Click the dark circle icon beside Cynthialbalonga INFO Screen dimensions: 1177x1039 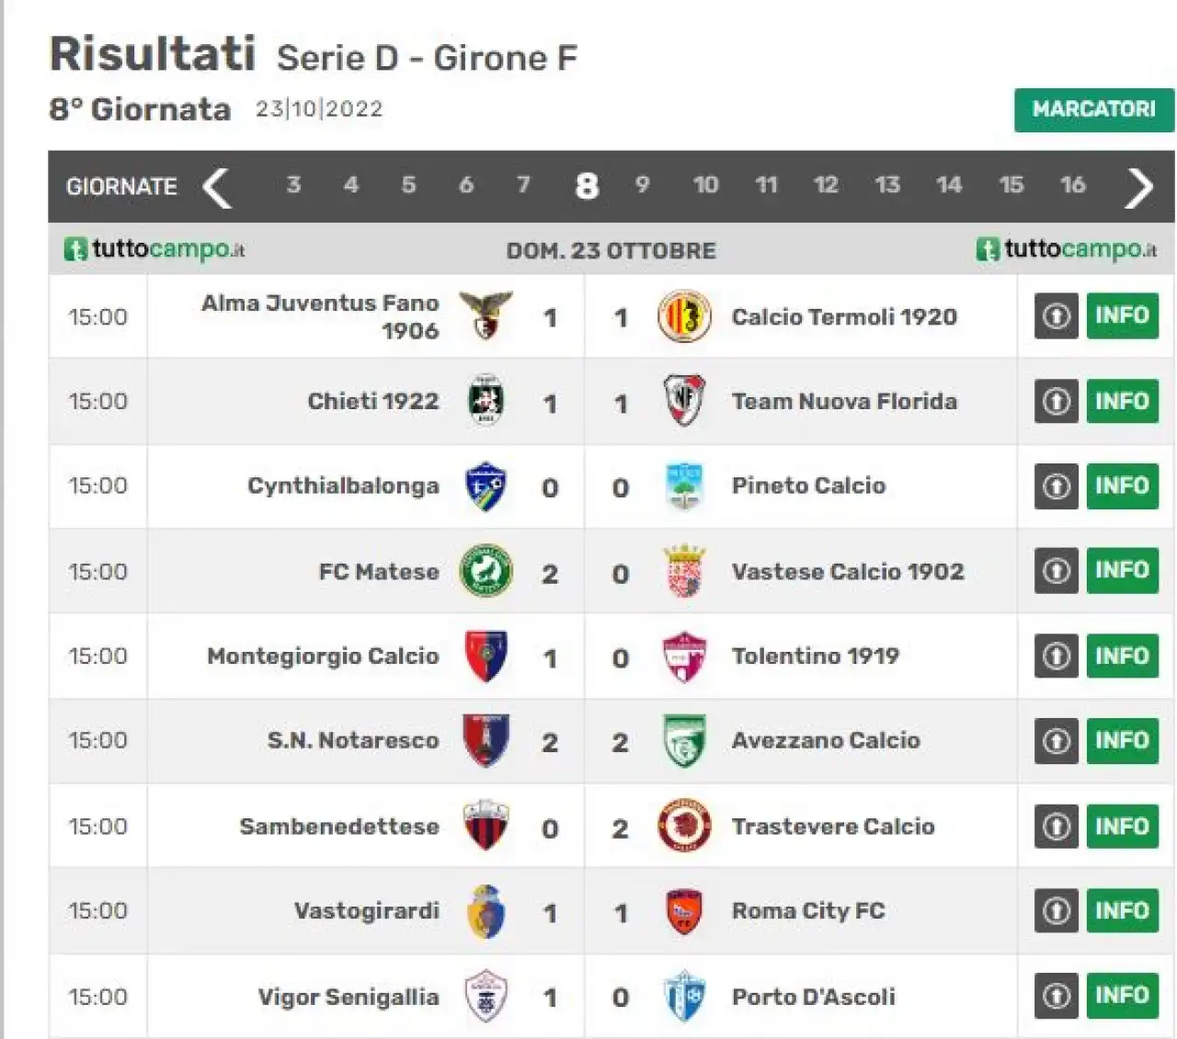[1056, 485]
